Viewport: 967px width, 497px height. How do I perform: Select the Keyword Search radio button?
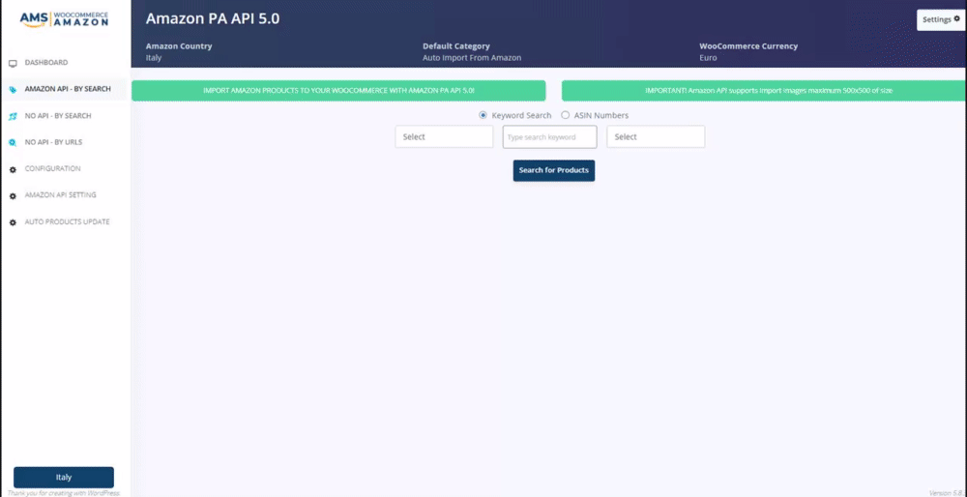pos(483,115)
